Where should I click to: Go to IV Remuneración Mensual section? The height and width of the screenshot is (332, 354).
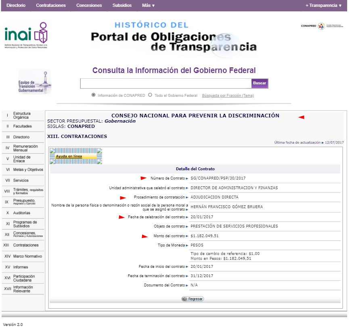tap(23, 148)
